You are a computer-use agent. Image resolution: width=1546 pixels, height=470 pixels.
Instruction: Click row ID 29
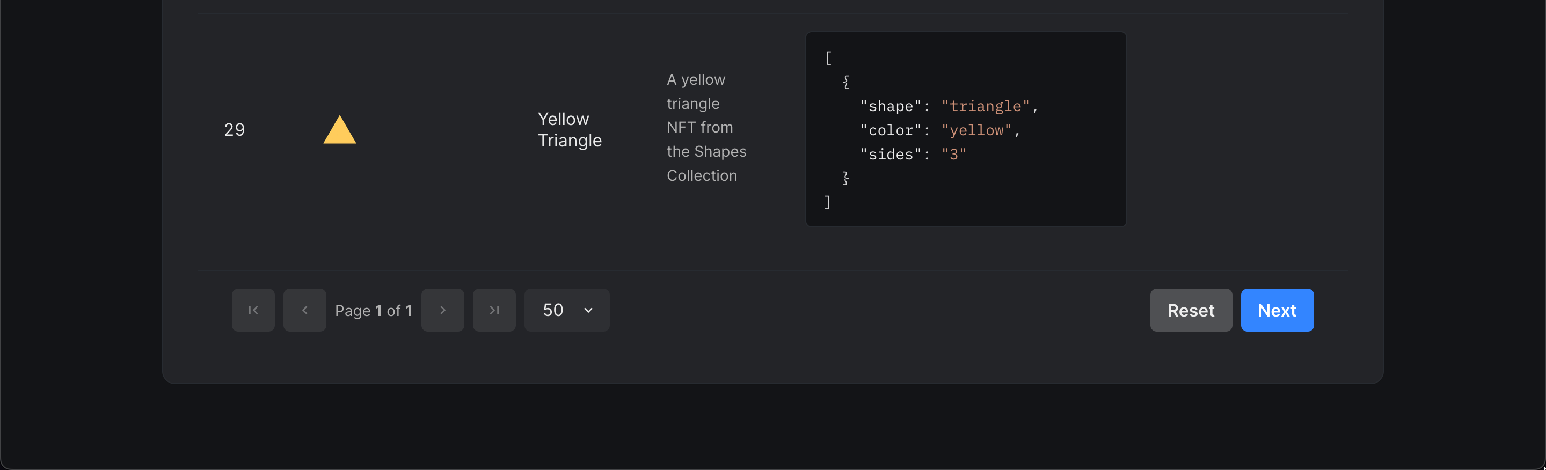pos(235,129)
